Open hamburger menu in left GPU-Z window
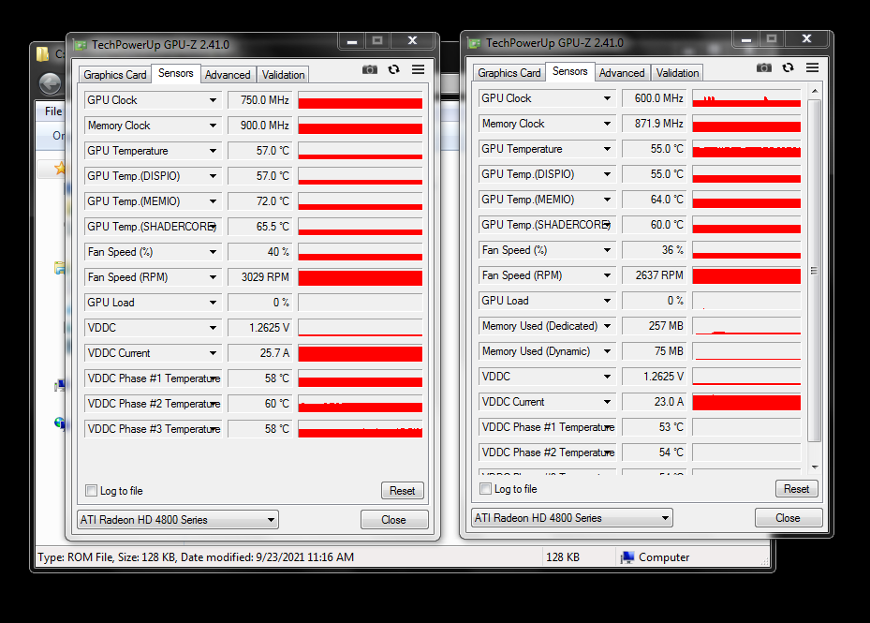This screenshot has width=870, height=623. coord(418,69)
